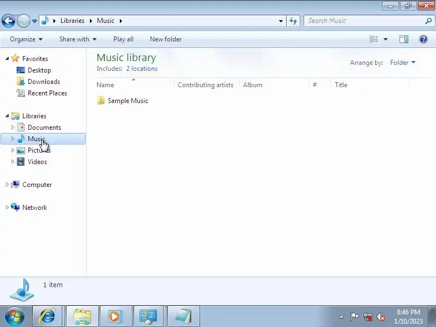This screenshot has width=436, height=327.
Task: Click the network status tray icon
Action: [367, 317]
